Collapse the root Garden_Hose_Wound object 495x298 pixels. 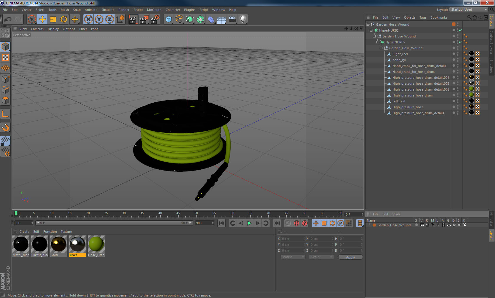tap(368, 24)
